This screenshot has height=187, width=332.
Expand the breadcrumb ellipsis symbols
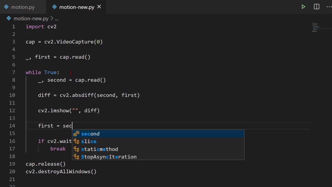coord(57,18)
